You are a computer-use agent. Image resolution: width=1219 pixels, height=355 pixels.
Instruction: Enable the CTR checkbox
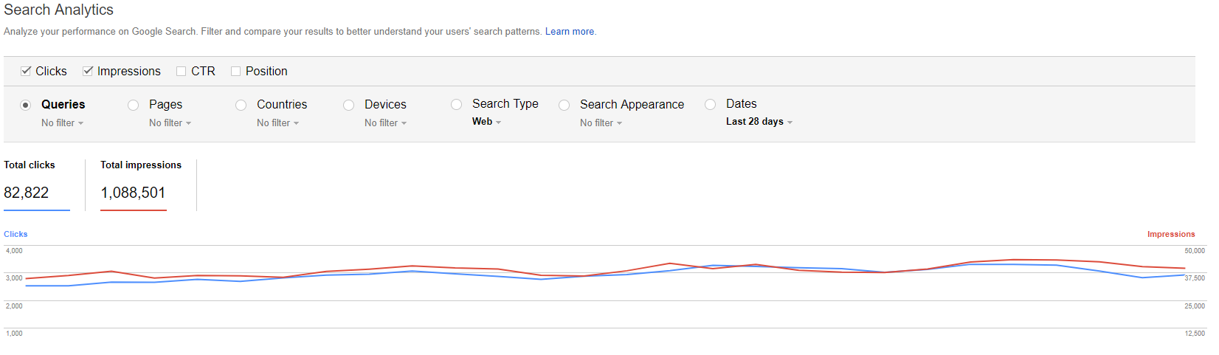tap(181, 71)
